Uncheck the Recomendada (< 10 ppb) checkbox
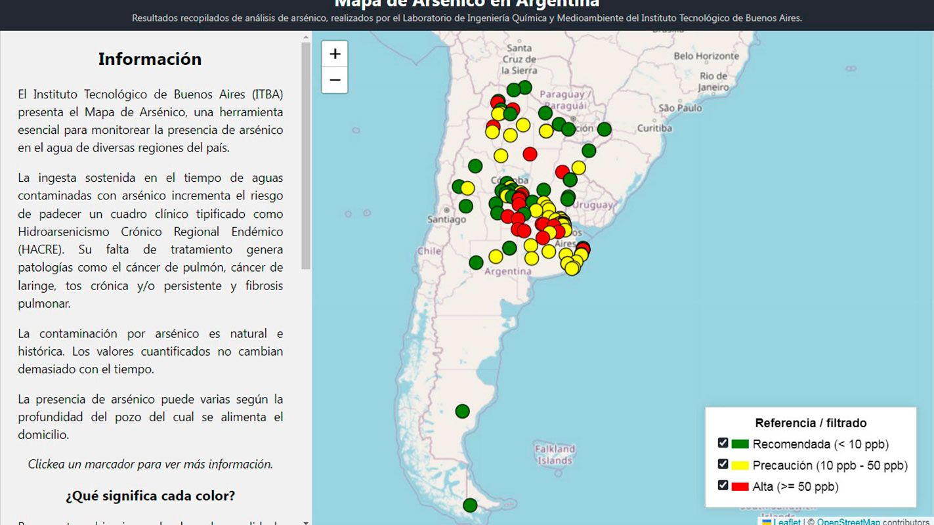Screen dimensions: 934x525 tap(723, 443)
